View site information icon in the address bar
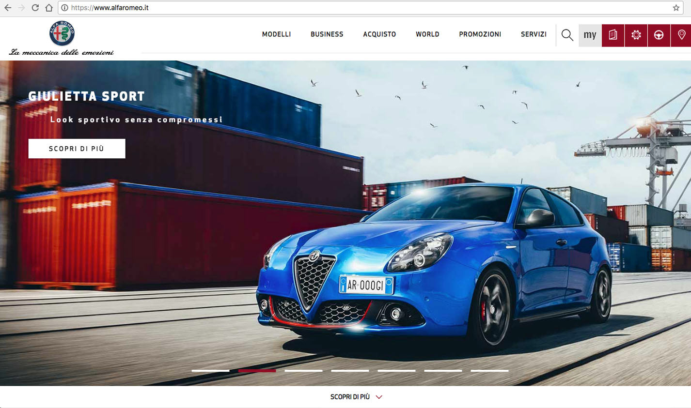 coord(64,8)
